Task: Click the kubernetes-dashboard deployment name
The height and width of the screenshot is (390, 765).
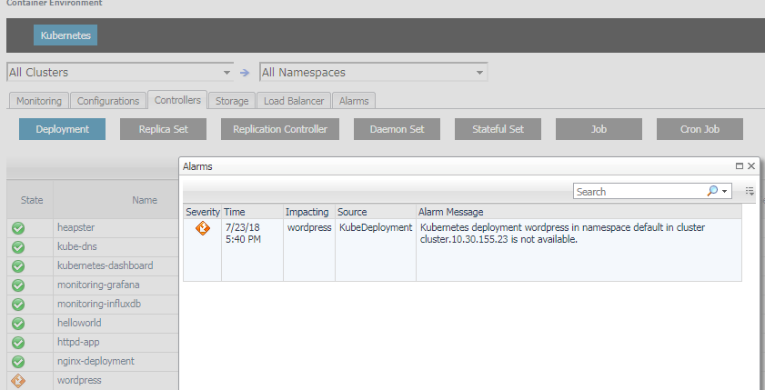Action: [106, 265]
